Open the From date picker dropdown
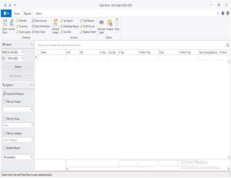 click(22, 52)
